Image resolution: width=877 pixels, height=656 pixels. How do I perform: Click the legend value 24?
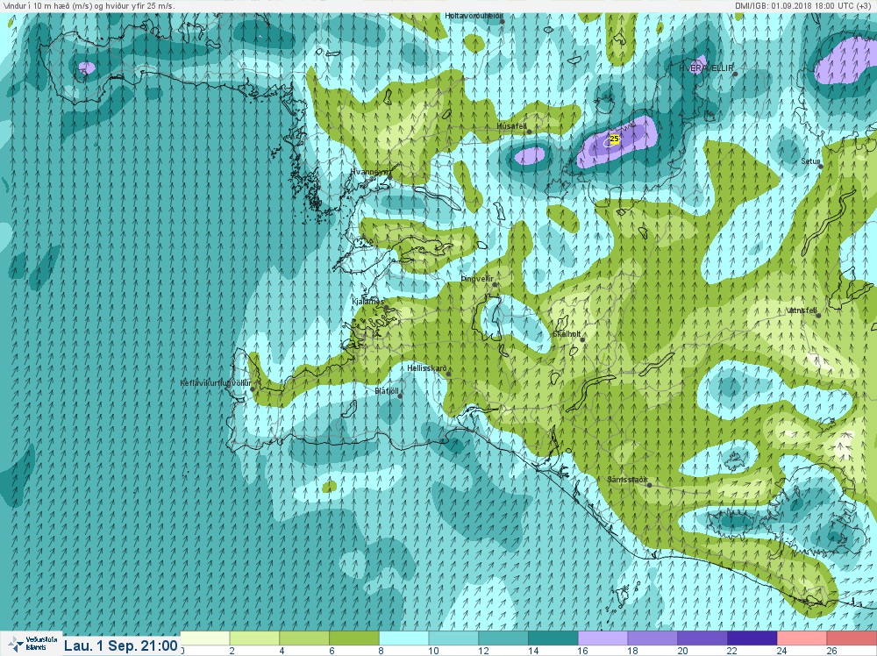(x=782, y=651)
